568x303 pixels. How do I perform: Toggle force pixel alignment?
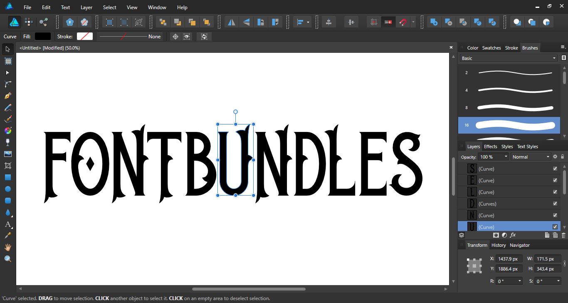(374, 22)
